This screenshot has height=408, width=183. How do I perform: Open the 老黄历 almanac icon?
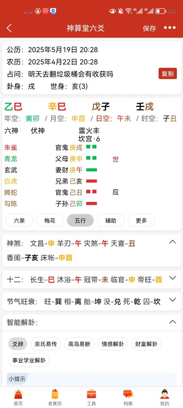coord(54,394)
